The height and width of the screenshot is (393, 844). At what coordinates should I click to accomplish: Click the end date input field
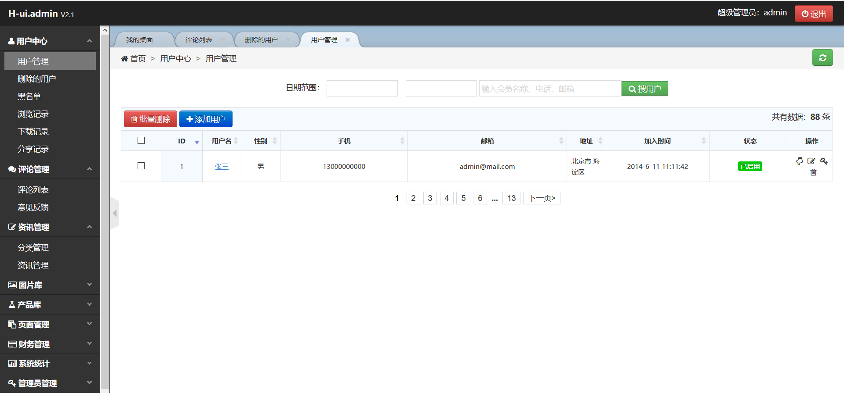coord(441,89)
